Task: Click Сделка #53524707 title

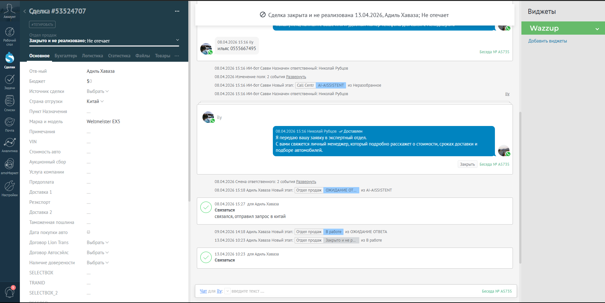Action: (x=57, y=11)
